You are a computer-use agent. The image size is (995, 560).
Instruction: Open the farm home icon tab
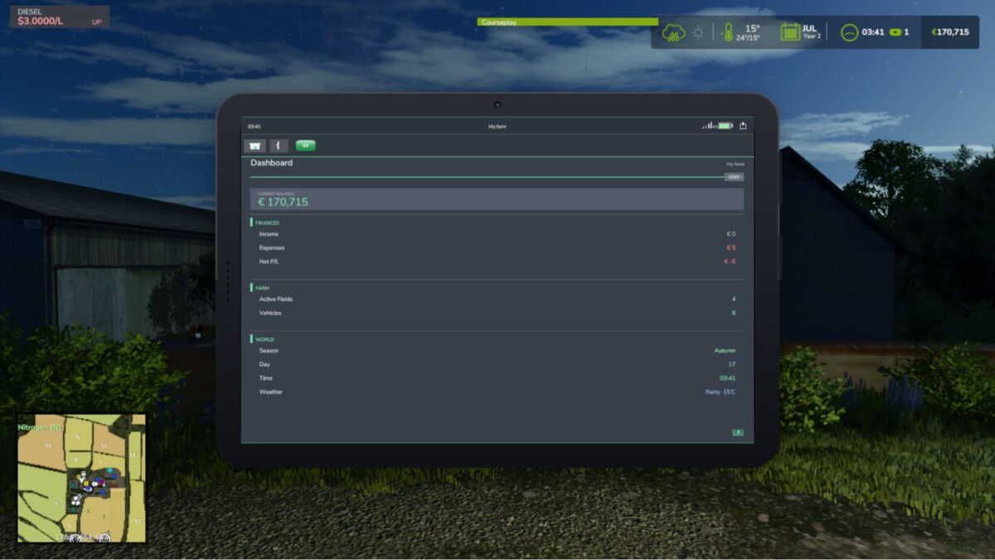[x=255, y=145]
